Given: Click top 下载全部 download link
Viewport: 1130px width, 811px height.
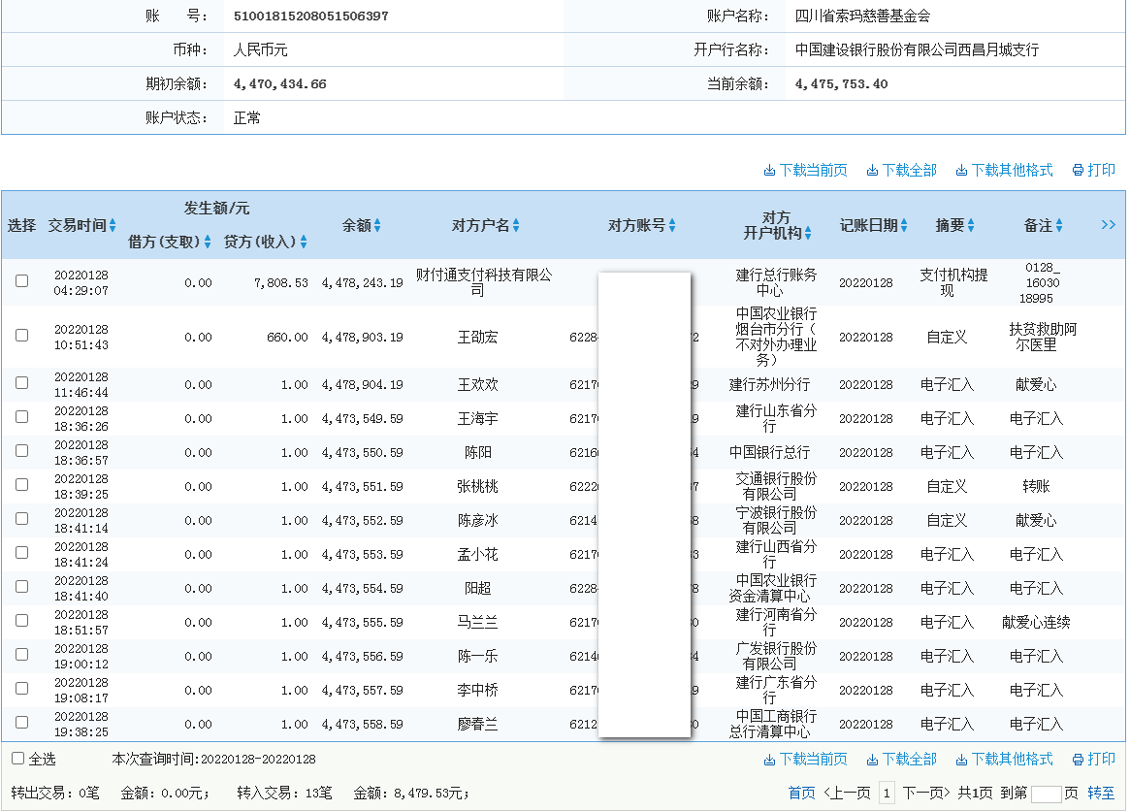Looking at the screenshot, I should click(x=901, y=170).
